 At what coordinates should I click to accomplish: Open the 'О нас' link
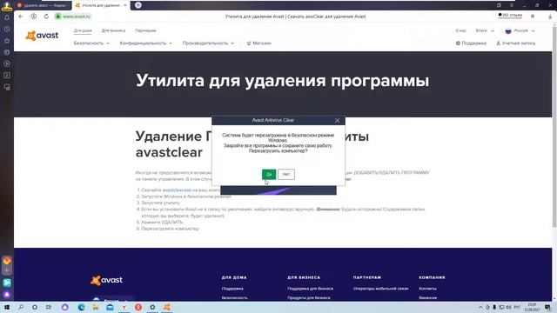[x=460, y=31]
